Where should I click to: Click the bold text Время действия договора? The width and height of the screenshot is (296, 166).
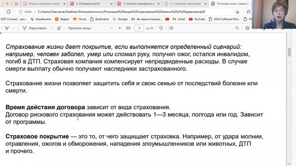(45, 107)
